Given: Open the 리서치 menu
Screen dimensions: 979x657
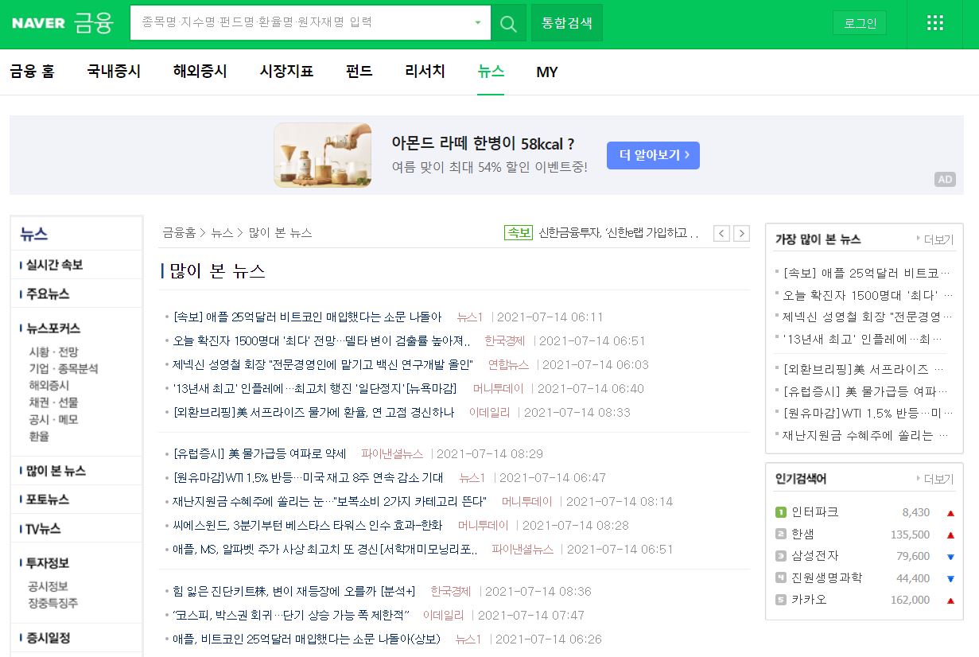Looking at the screenshot, I should click(425, 72).
